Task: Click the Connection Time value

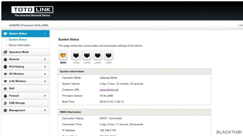Action: (x=121, y=125)
